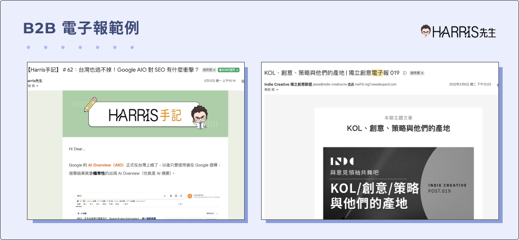This screenshot has height=240, width=519.
Task: Click the jesse@indie-creative.tw sender address
Action: (x=329, y=85)
